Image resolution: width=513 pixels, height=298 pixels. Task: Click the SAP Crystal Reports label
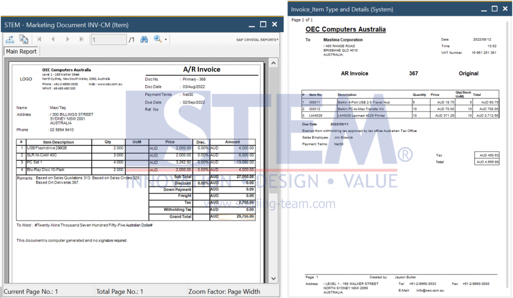coord(257,39)
